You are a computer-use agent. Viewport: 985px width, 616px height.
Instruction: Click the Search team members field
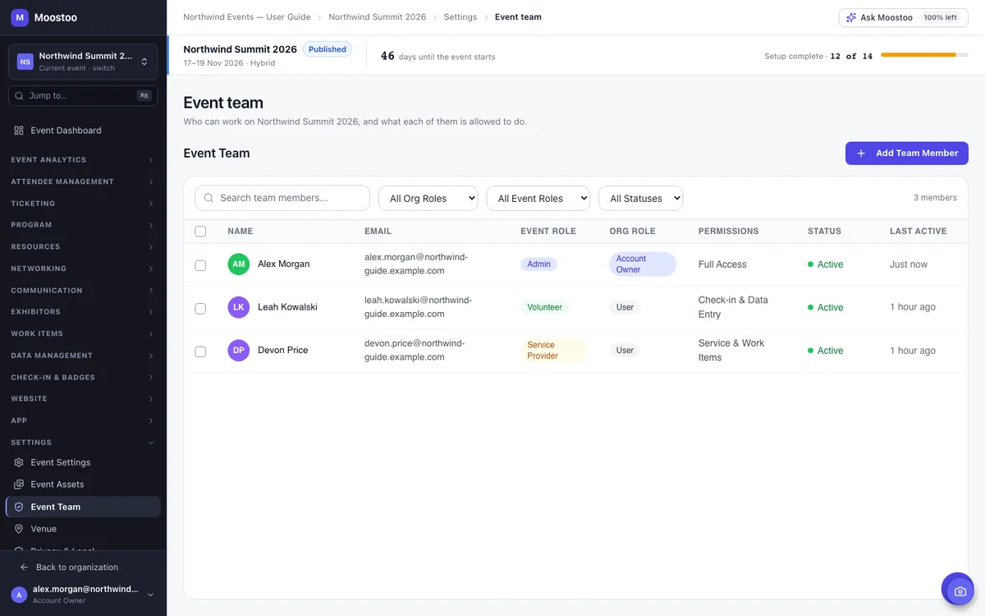(x=282, y=198)
